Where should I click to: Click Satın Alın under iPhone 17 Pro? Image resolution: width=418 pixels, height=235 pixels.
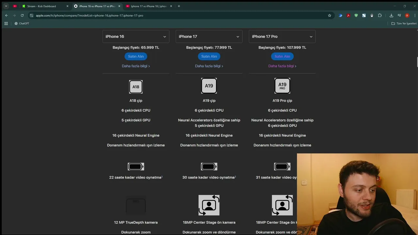tap(282, 56)
